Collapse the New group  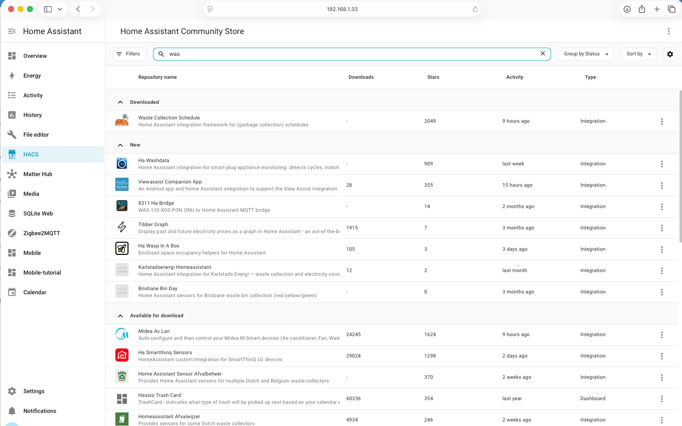(120, 145)
